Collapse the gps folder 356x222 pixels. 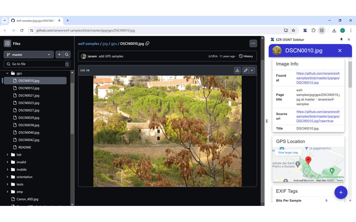click(8, 73)
